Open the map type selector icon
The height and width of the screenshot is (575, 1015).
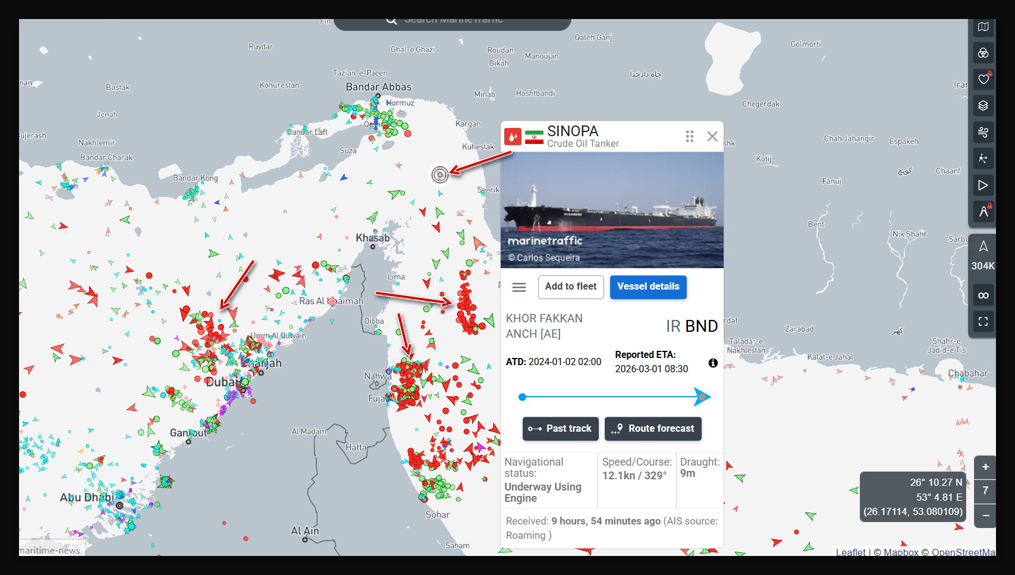(983, 27)
